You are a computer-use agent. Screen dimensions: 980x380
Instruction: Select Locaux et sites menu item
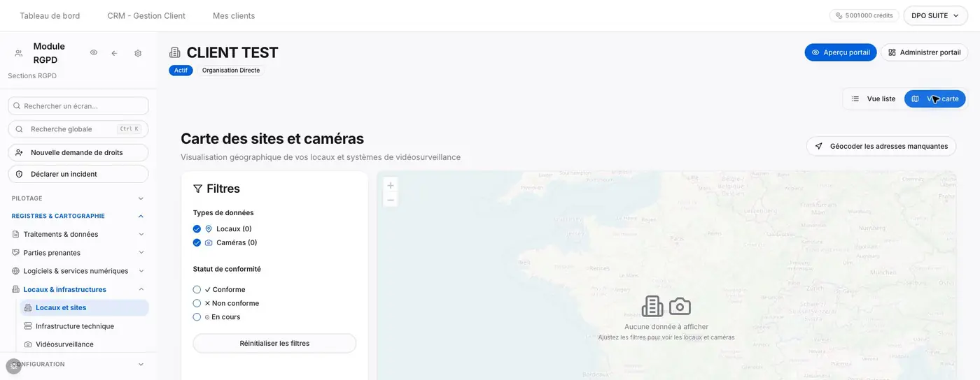[x=85, y=308]
